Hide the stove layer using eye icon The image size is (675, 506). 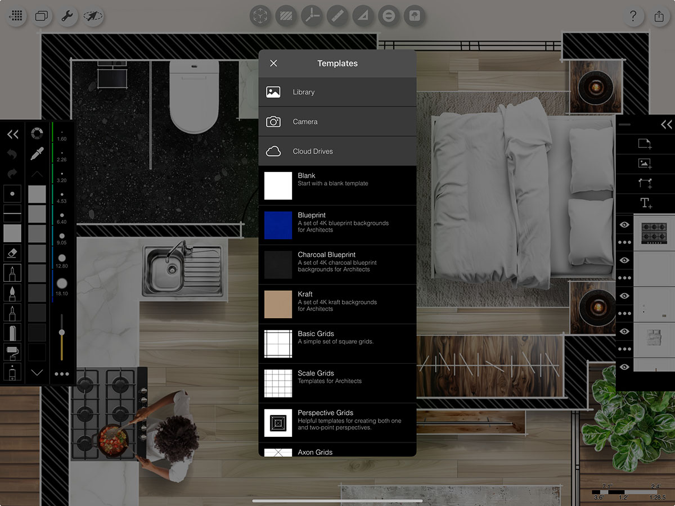(x=624, y=225)
